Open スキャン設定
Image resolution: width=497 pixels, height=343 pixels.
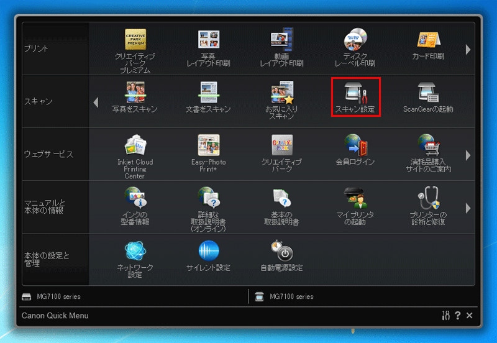point(355,97)
